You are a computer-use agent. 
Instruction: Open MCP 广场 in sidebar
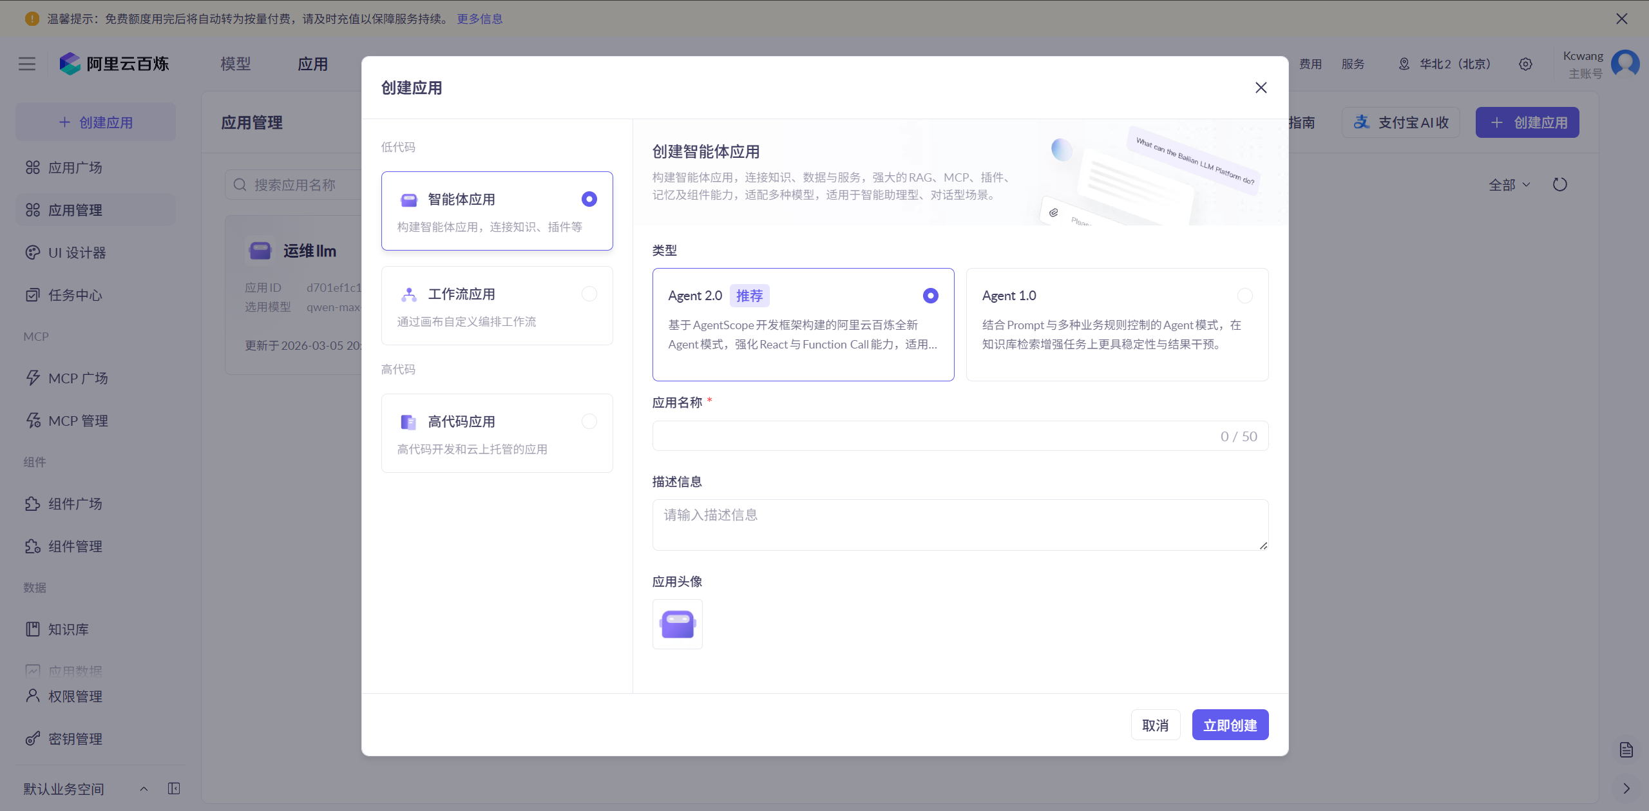(95, 378)
